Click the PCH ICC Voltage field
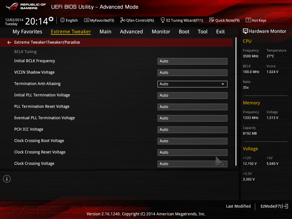 pos(192,130)
